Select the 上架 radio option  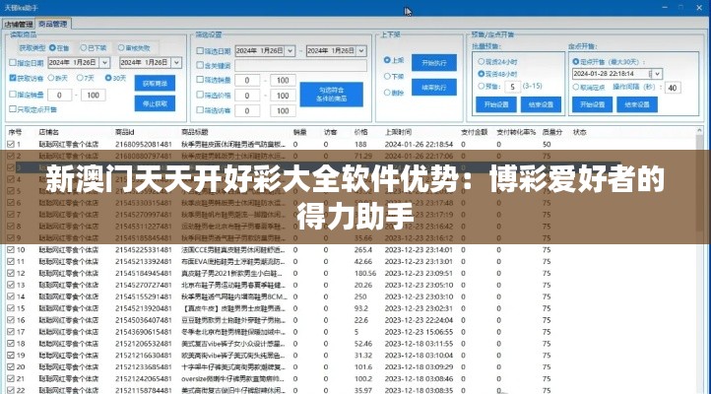coord(387,60)
